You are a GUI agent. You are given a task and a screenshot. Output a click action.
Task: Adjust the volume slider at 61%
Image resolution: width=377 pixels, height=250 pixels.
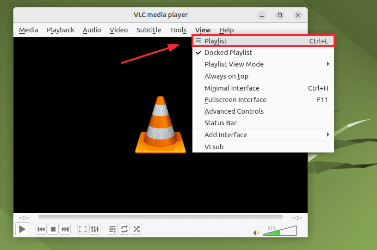point(280,231)
